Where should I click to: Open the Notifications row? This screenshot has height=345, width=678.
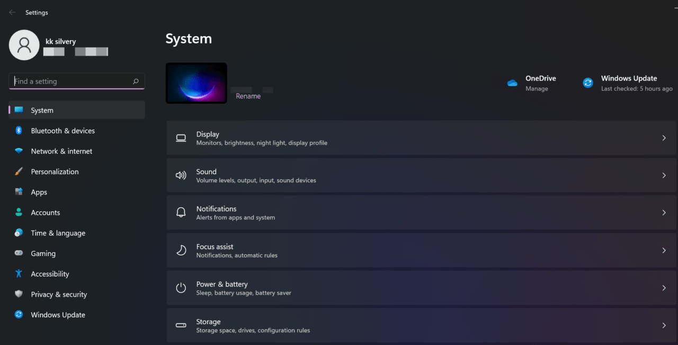coord(422,213)
